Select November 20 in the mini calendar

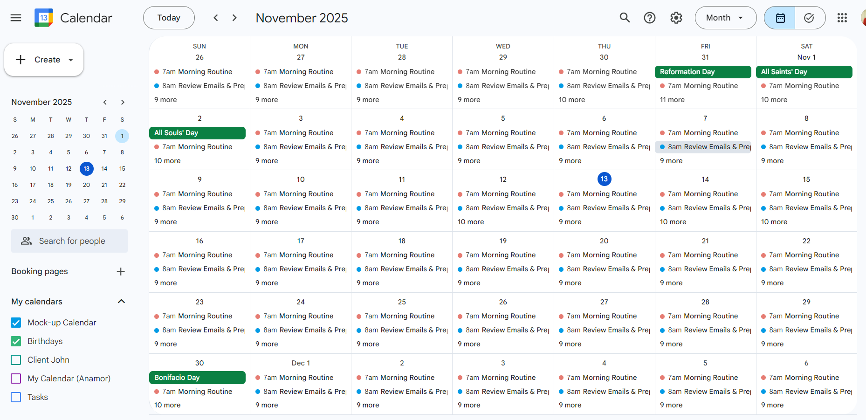86,185
